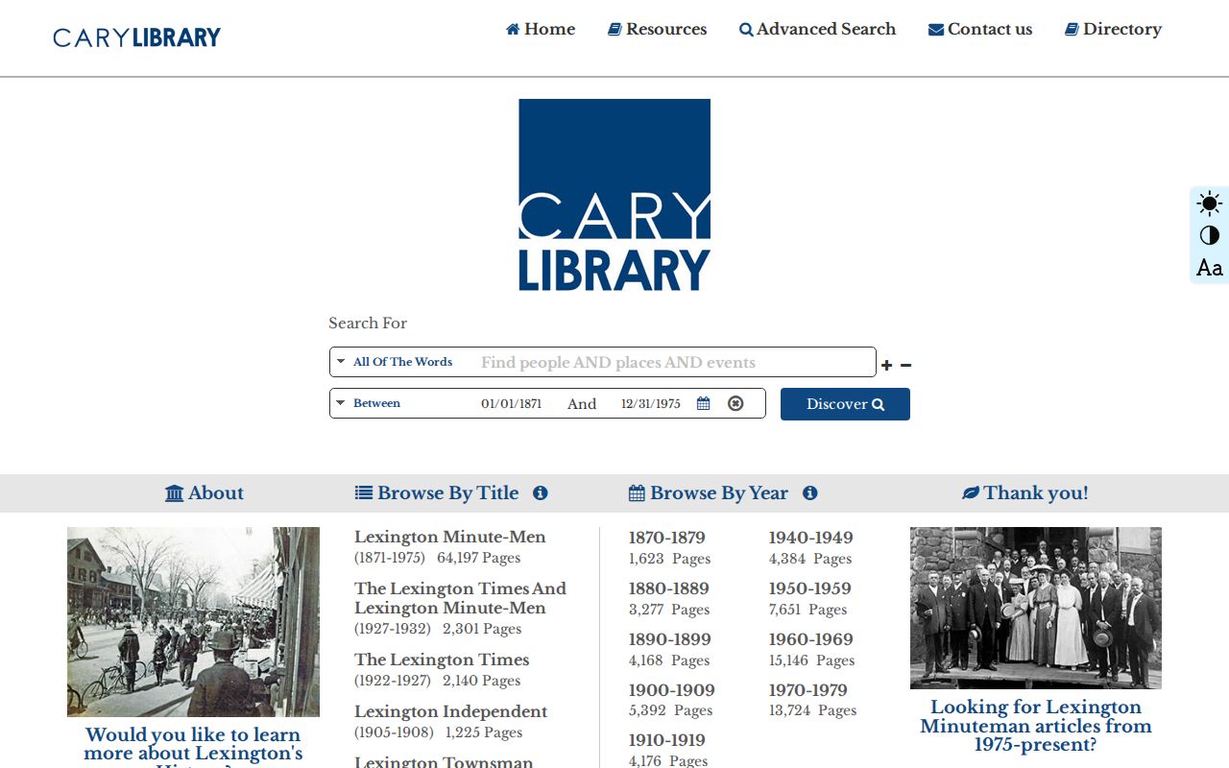This screenshot has width=1229, height=768.
Task: Open the All Of The Words dropdown
Action: point(395,362)
